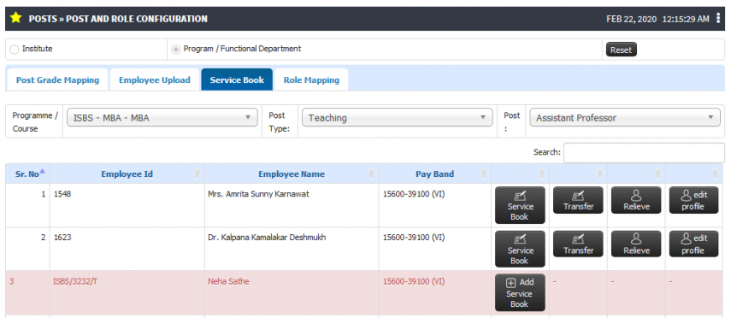Sort arrows on the Service Book buttons column

coord(541,174)
